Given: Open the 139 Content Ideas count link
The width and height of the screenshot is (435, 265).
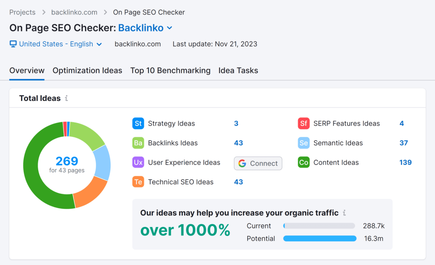Looking at the screenshot, I should point(405,163).
